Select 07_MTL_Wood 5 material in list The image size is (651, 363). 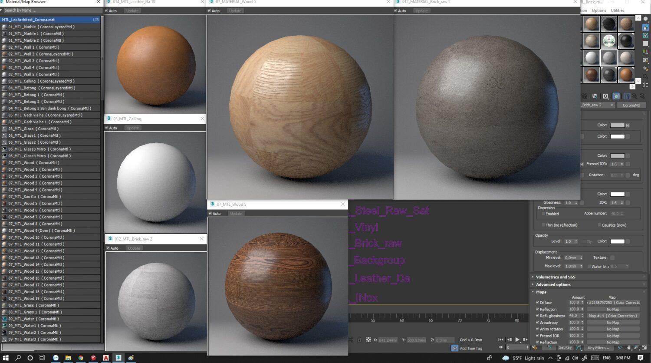pos(50,203)
